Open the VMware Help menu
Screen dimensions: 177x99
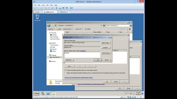[56, 5]
